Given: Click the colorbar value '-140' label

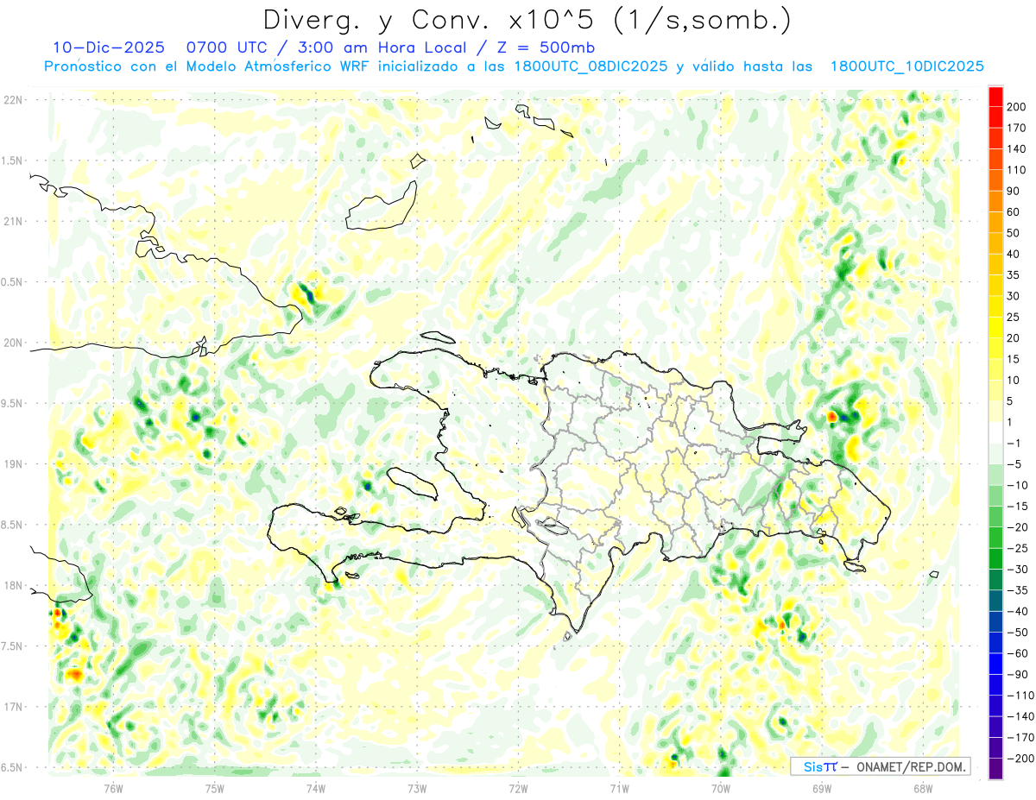Looking at the screenshot, I should tap(1019, 716).
